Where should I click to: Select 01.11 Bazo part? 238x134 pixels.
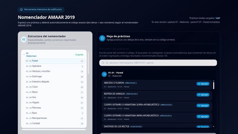click(x=55, y=113)
